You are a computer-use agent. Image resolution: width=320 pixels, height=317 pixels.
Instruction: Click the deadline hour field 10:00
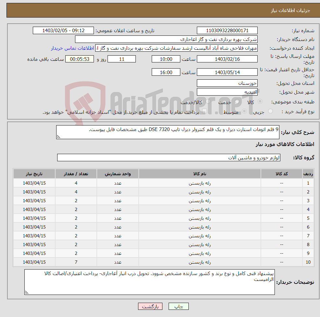pyautogui.click(x=166, y=59)
